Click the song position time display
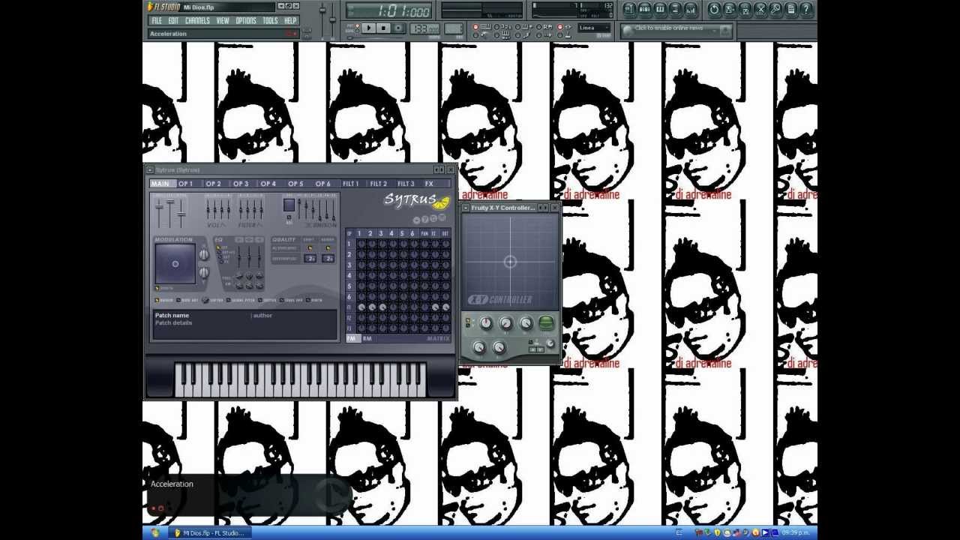This screenshot has height=540, width=960. (x=389, y=10)
